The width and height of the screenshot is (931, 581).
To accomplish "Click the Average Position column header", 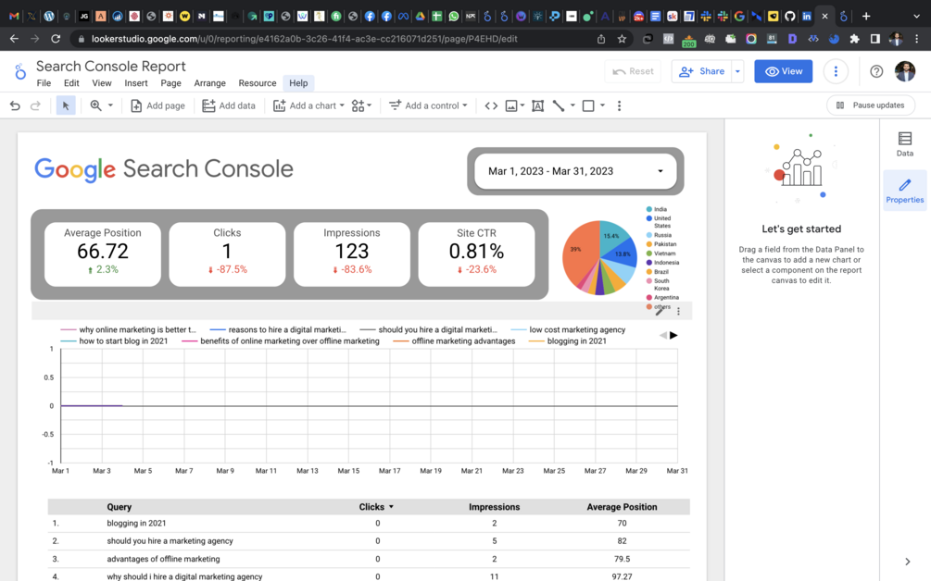I will click(622, 507).
